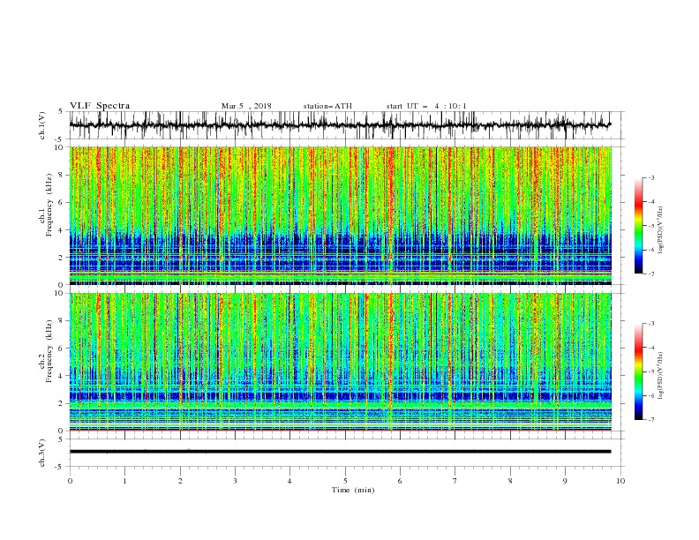Click the "-5" tick on ch.3(V) axis
Screen dimensions: 699x540
(x=59, y=467)
